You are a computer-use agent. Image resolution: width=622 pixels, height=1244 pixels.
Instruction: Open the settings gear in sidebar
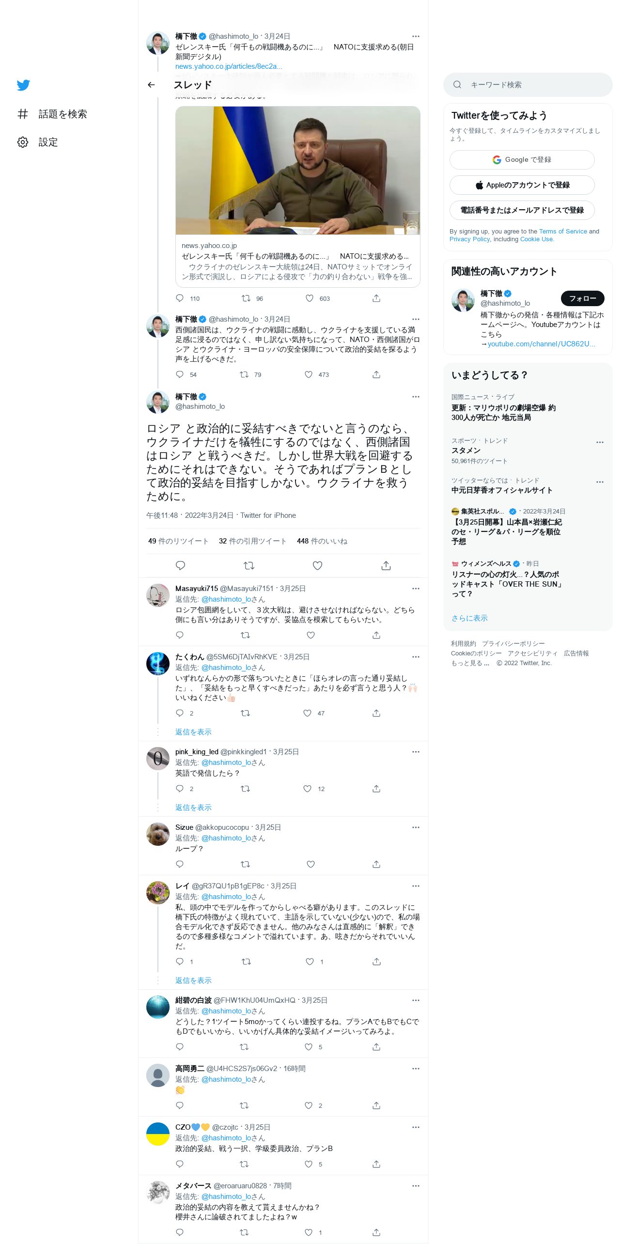[23, 142]
